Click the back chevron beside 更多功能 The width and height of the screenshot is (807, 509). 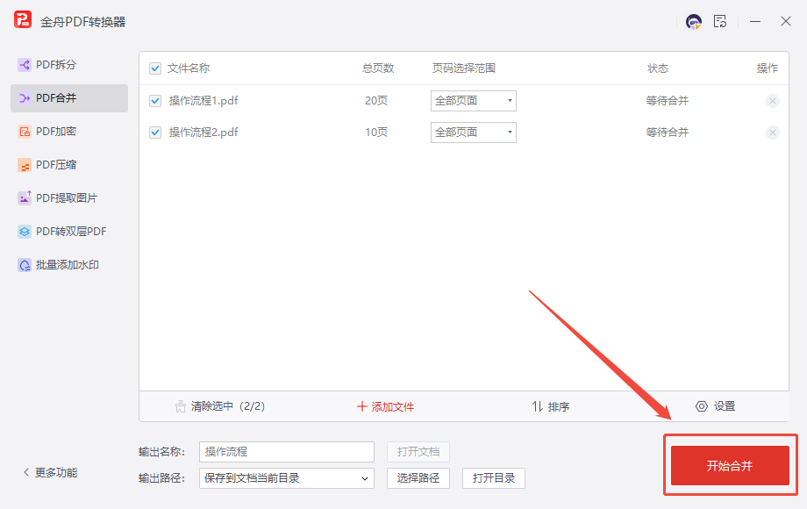(26, 472)
